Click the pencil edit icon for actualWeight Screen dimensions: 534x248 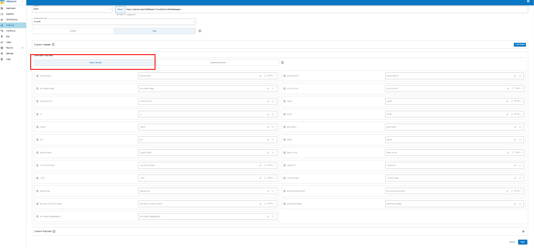[x=260, y=76]
